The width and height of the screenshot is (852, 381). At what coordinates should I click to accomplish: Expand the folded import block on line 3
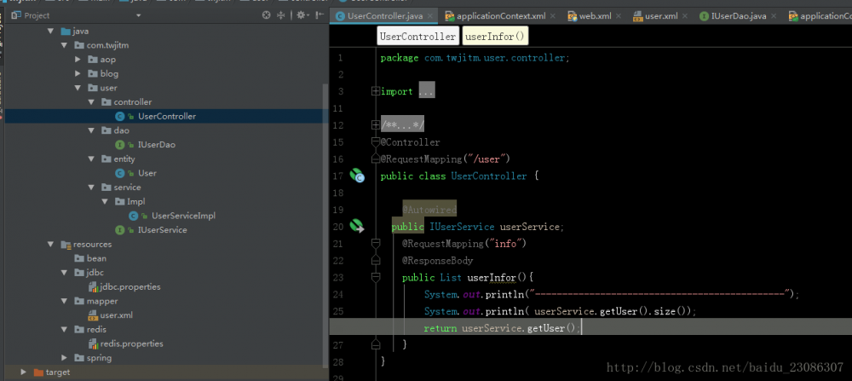(376, 91)
